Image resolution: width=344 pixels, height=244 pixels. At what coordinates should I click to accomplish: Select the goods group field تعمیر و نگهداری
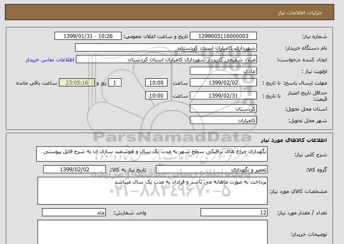pyautogui.click(x=211, y=170)
